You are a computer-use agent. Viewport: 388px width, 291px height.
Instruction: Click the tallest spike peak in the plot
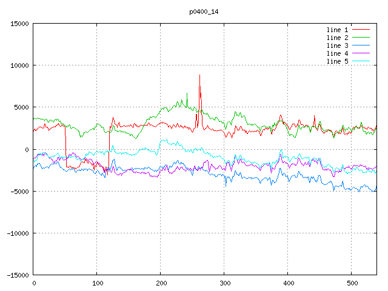click(199, 75)
